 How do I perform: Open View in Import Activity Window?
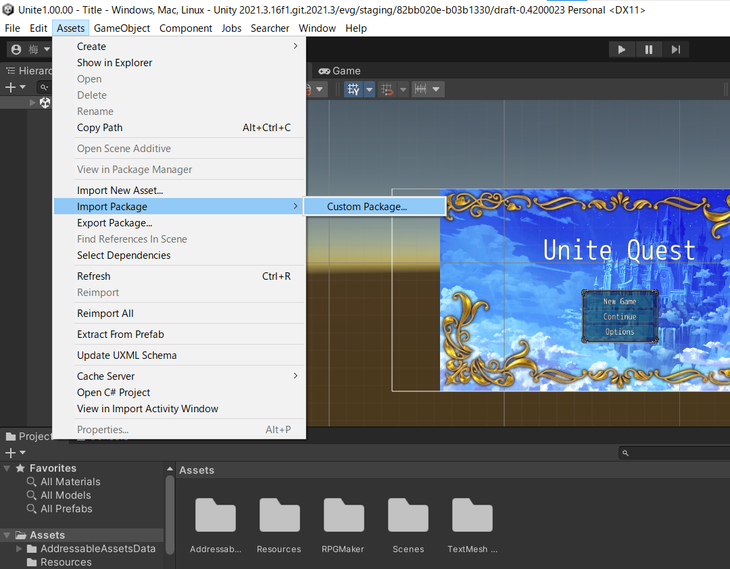click(179, 409)
